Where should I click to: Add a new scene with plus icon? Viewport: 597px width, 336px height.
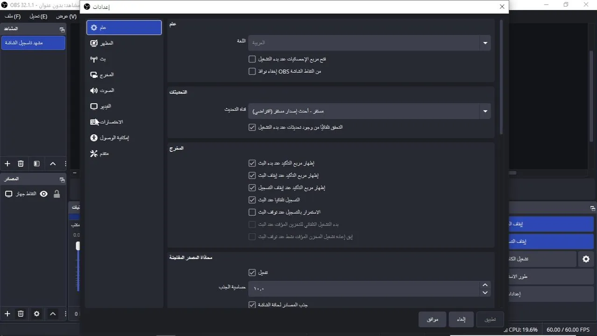pyautogui.click(x=7, y=164)
